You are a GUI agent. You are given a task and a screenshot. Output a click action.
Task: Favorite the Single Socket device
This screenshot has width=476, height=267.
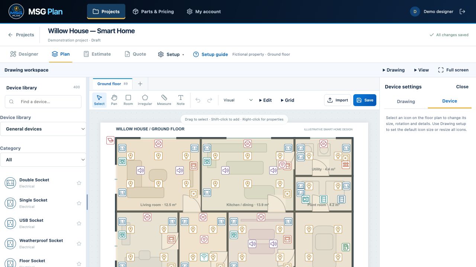point(79,203)
